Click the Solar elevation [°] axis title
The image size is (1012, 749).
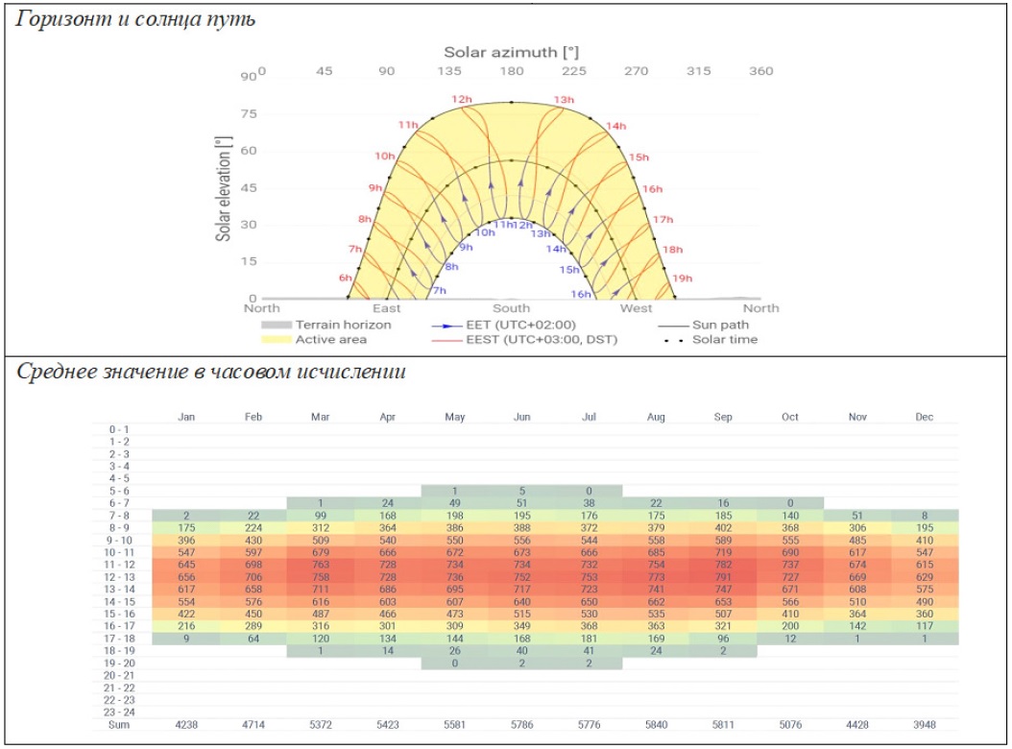coord(223,188)
